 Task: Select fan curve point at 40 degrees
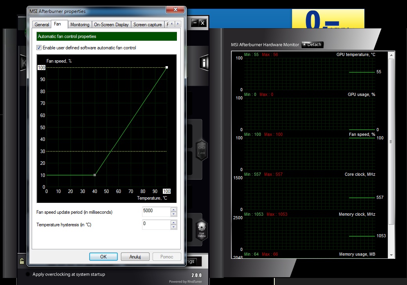pos(95,175)
